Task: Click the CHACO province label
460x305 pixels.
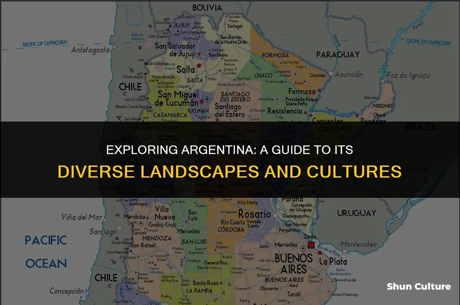Action: click(x=263, y=76)
